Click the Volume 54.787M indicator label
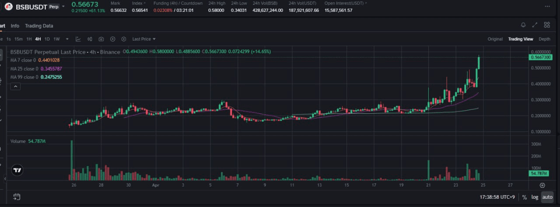Screen dimensions: 560x207 [x=28, y=142]
